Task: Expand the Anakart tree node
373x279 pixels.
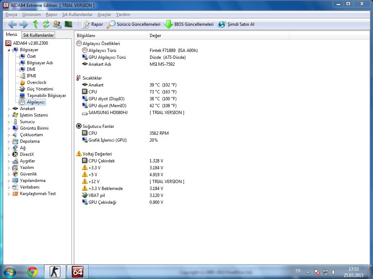Action: [9, 109]
